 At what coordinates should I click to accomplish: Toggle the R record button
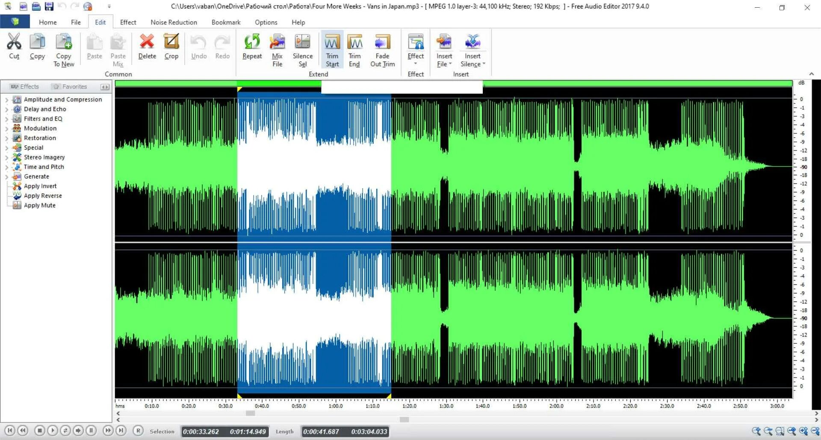click(x=138, y=431)
